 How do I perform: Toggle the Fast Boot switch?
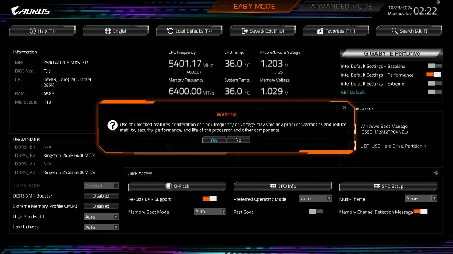(x=316, y=211)
